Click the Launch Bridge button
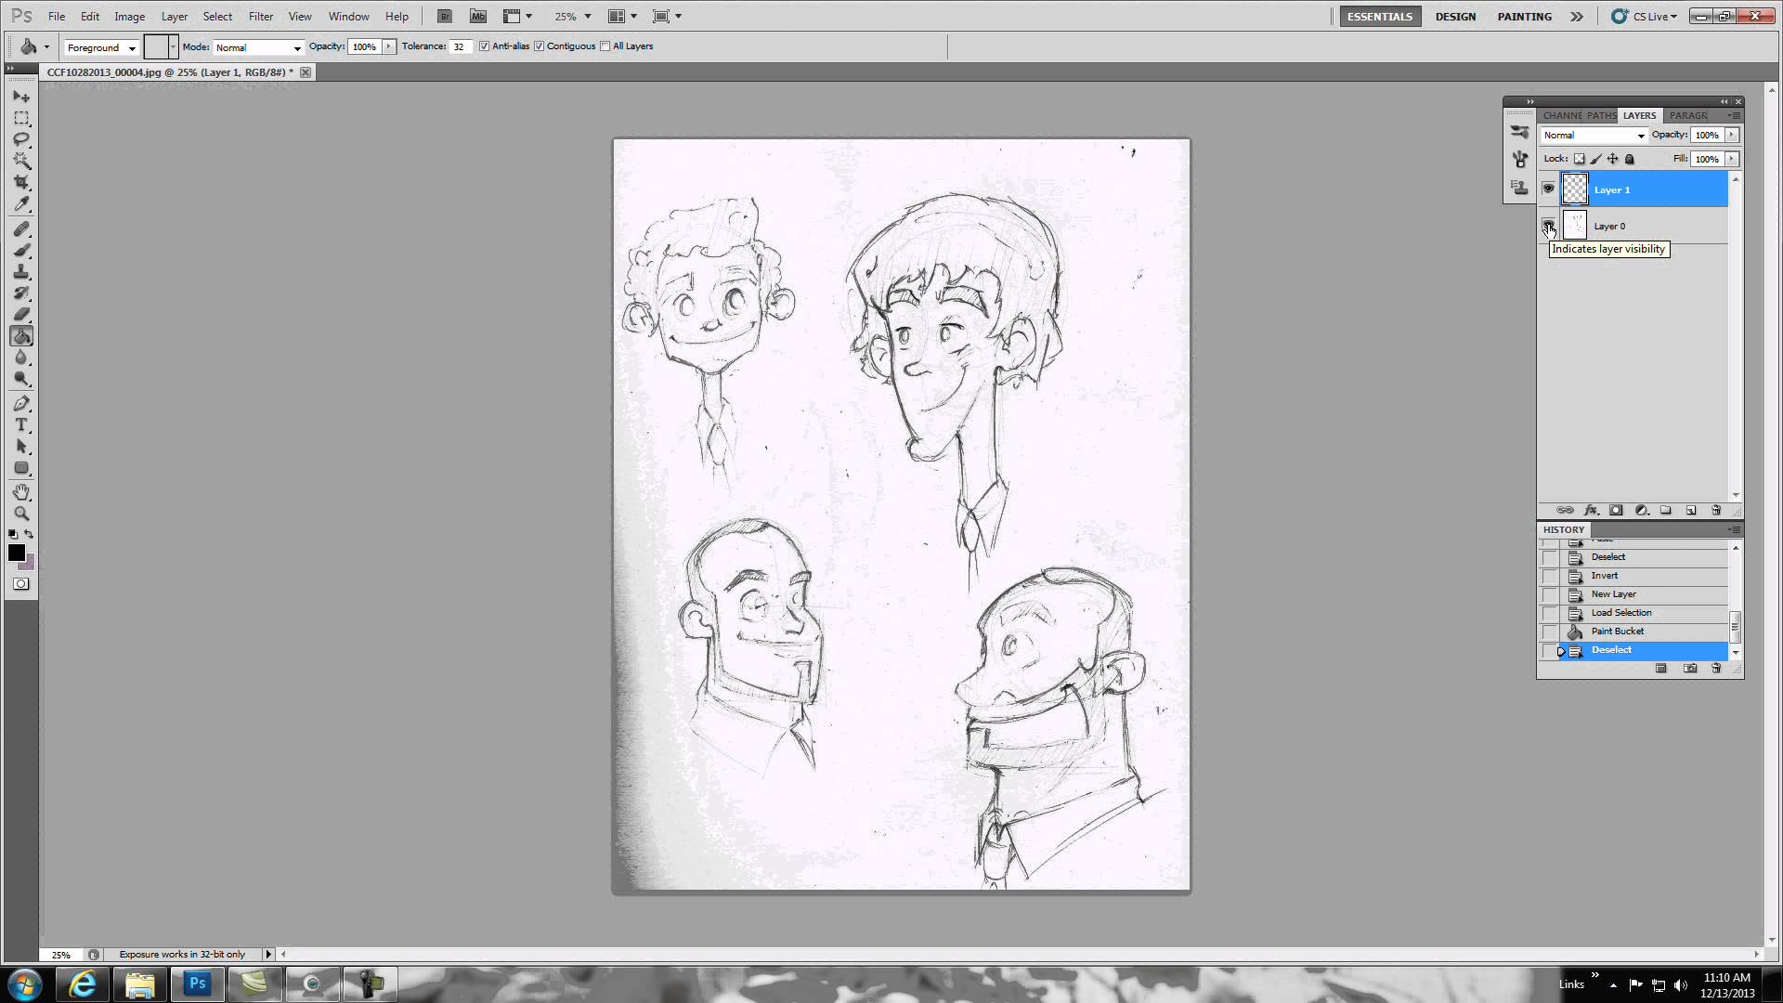1783x1003 pixels. point(445,16)
